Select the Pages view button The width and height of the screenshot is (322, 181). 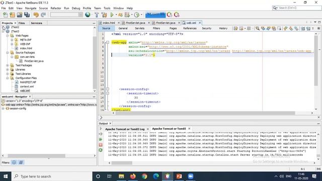click(173, 28)
